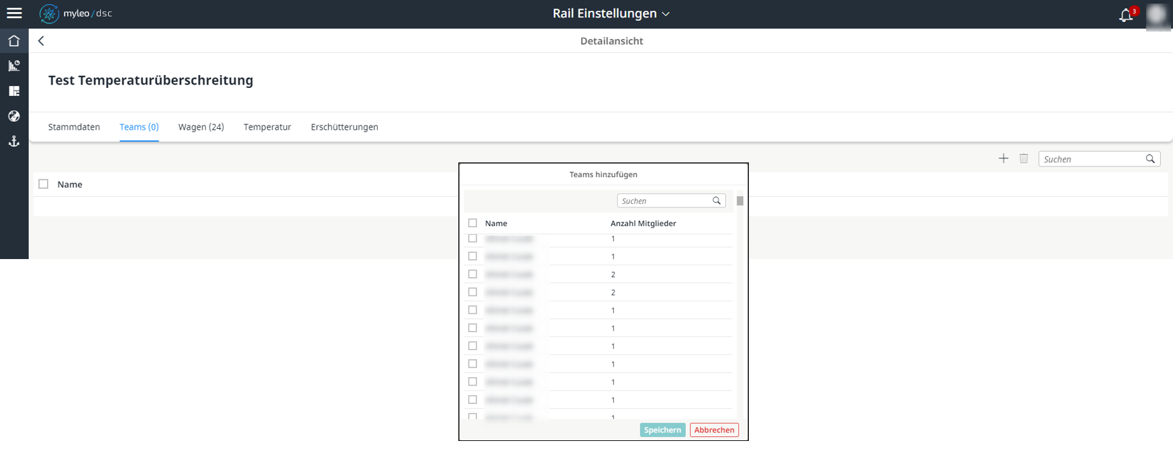Check the second team row showing 2 members
This screenshot has width=1173, height=449.
(472, 292)
